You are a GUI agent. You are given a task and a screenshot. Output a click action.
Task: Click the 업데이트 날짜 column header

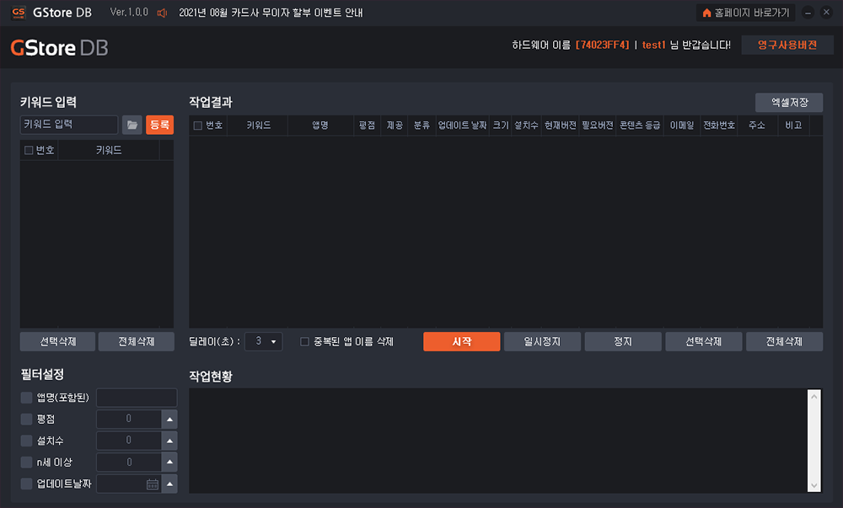(462, 126)
